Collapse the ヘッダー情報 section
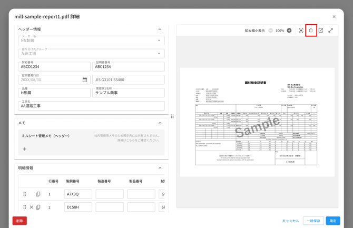Image resolution: width=353 pixels, height=228 pixels. tap(160, 29)
